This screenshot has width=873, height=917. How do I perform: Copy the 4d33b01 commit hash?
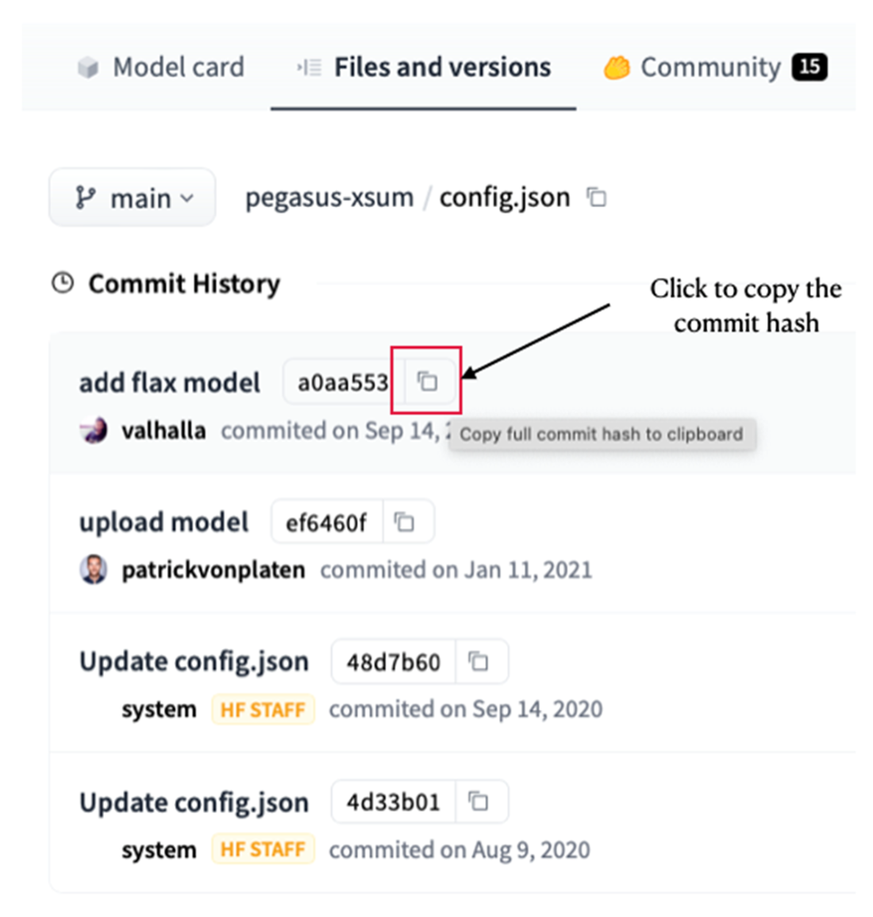click(478, 801)
